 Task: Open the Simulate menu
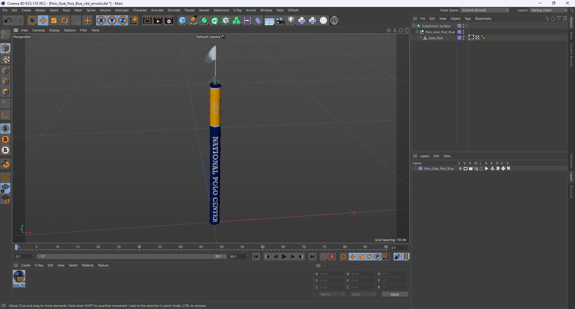[174, 10]
